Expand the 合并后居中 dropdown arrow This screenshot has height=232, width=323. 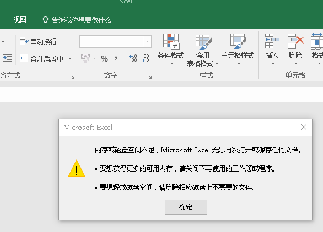[70, 59]
